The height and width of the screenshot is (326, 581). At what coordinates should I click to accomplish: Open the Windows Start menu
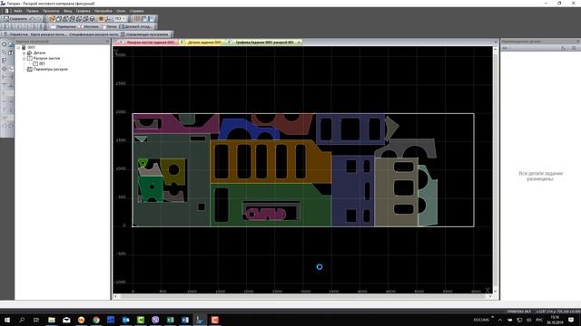7,320
